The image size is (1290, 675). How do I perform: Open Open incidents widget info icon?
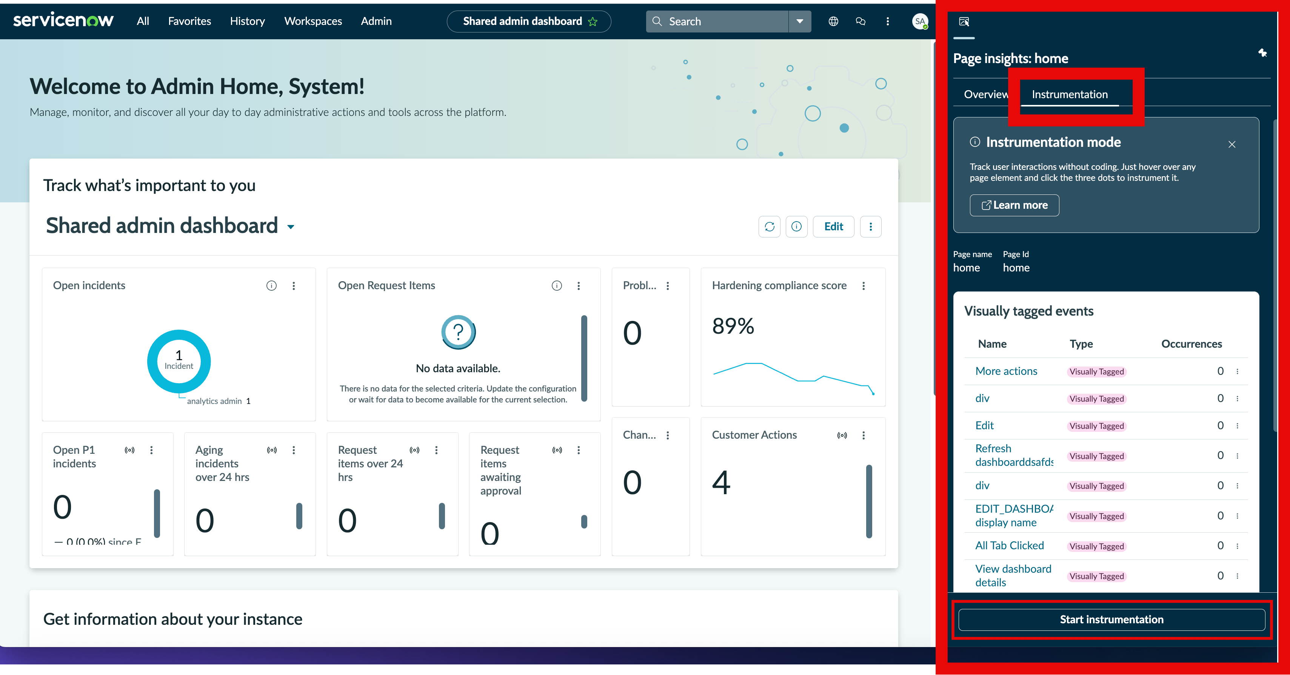(271, 285)
